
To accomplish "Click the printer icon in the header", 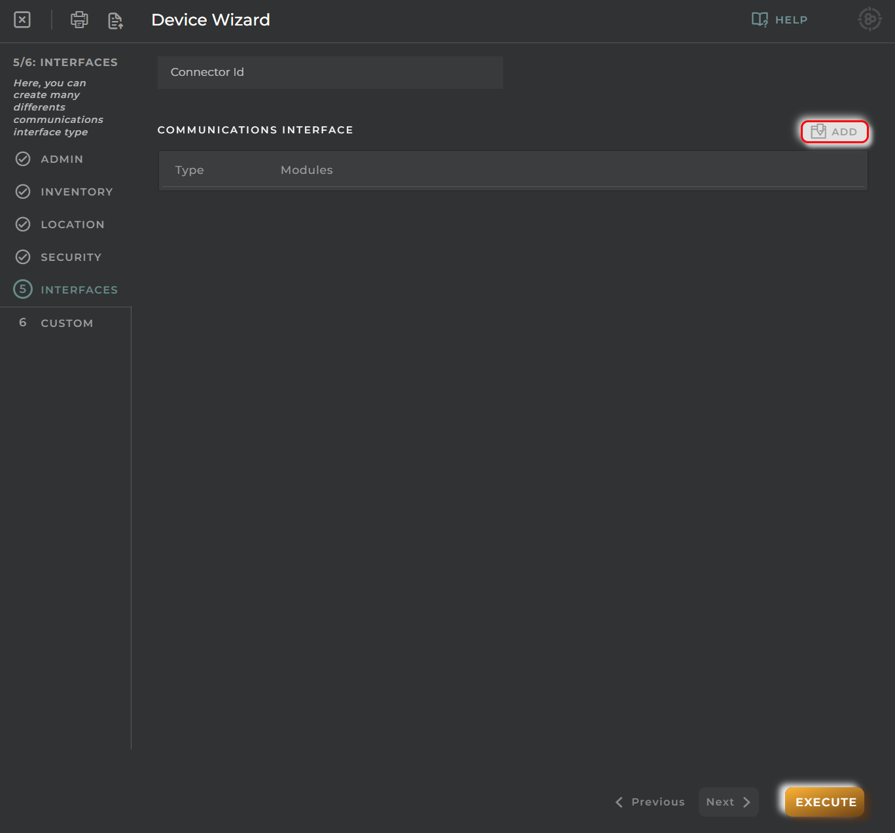I will click(x=79, y=20).
